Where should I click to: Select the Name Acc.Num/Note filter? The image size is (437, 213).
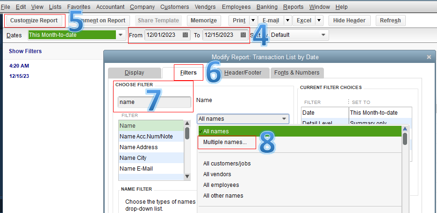tap(151, 137)
